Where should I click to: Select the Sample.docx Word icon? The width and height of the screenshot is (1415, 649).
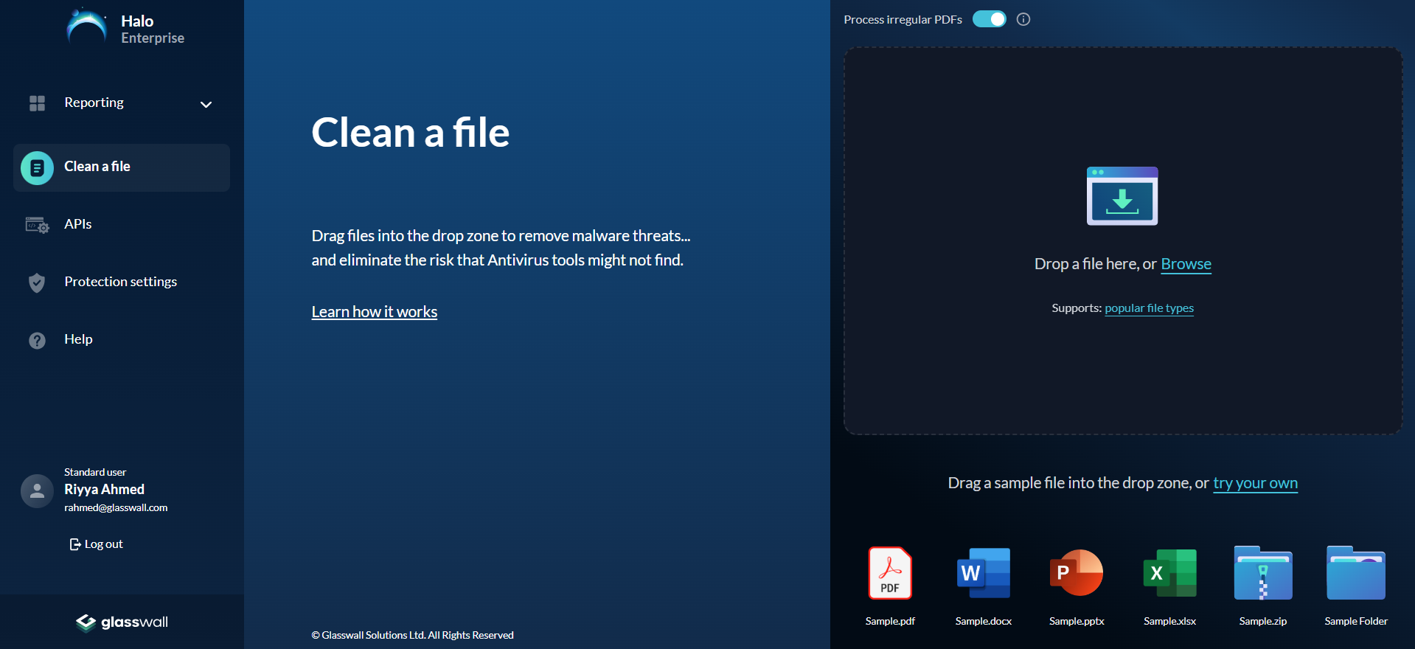[x=983, y=573]
